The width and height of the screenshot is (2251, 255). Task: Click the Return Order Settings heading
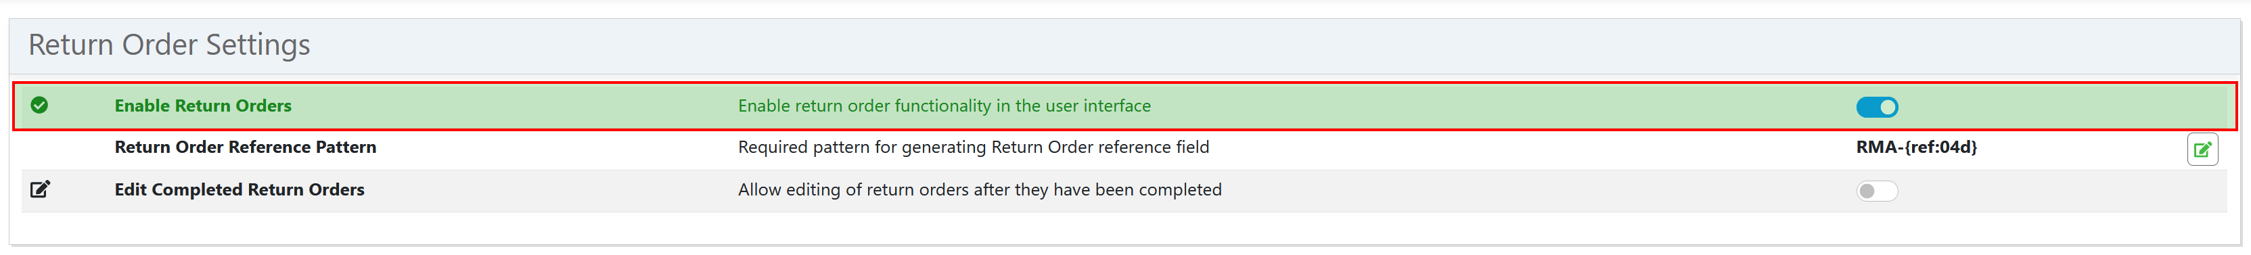170,45
